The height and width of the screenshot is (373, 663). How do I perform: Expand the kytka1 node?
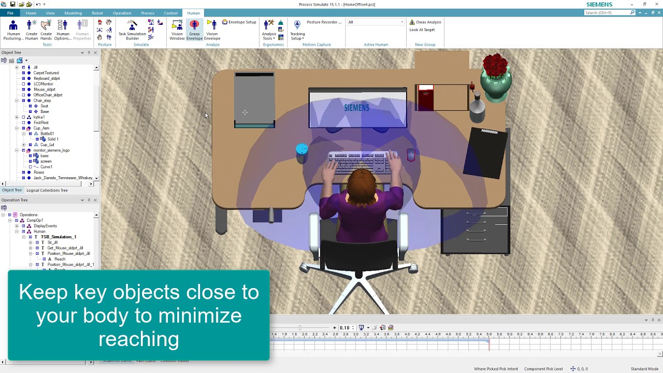tap(17, 117)
